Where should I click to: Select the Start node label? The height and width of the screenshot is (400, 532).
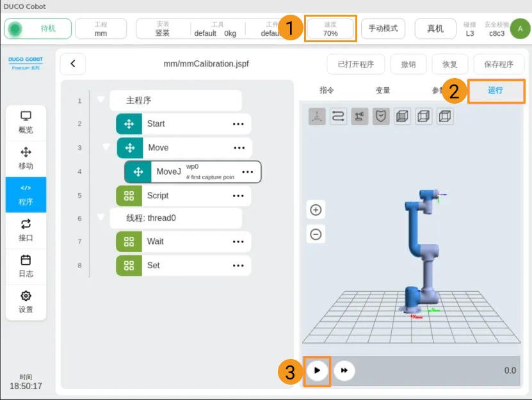pos(156,124)
